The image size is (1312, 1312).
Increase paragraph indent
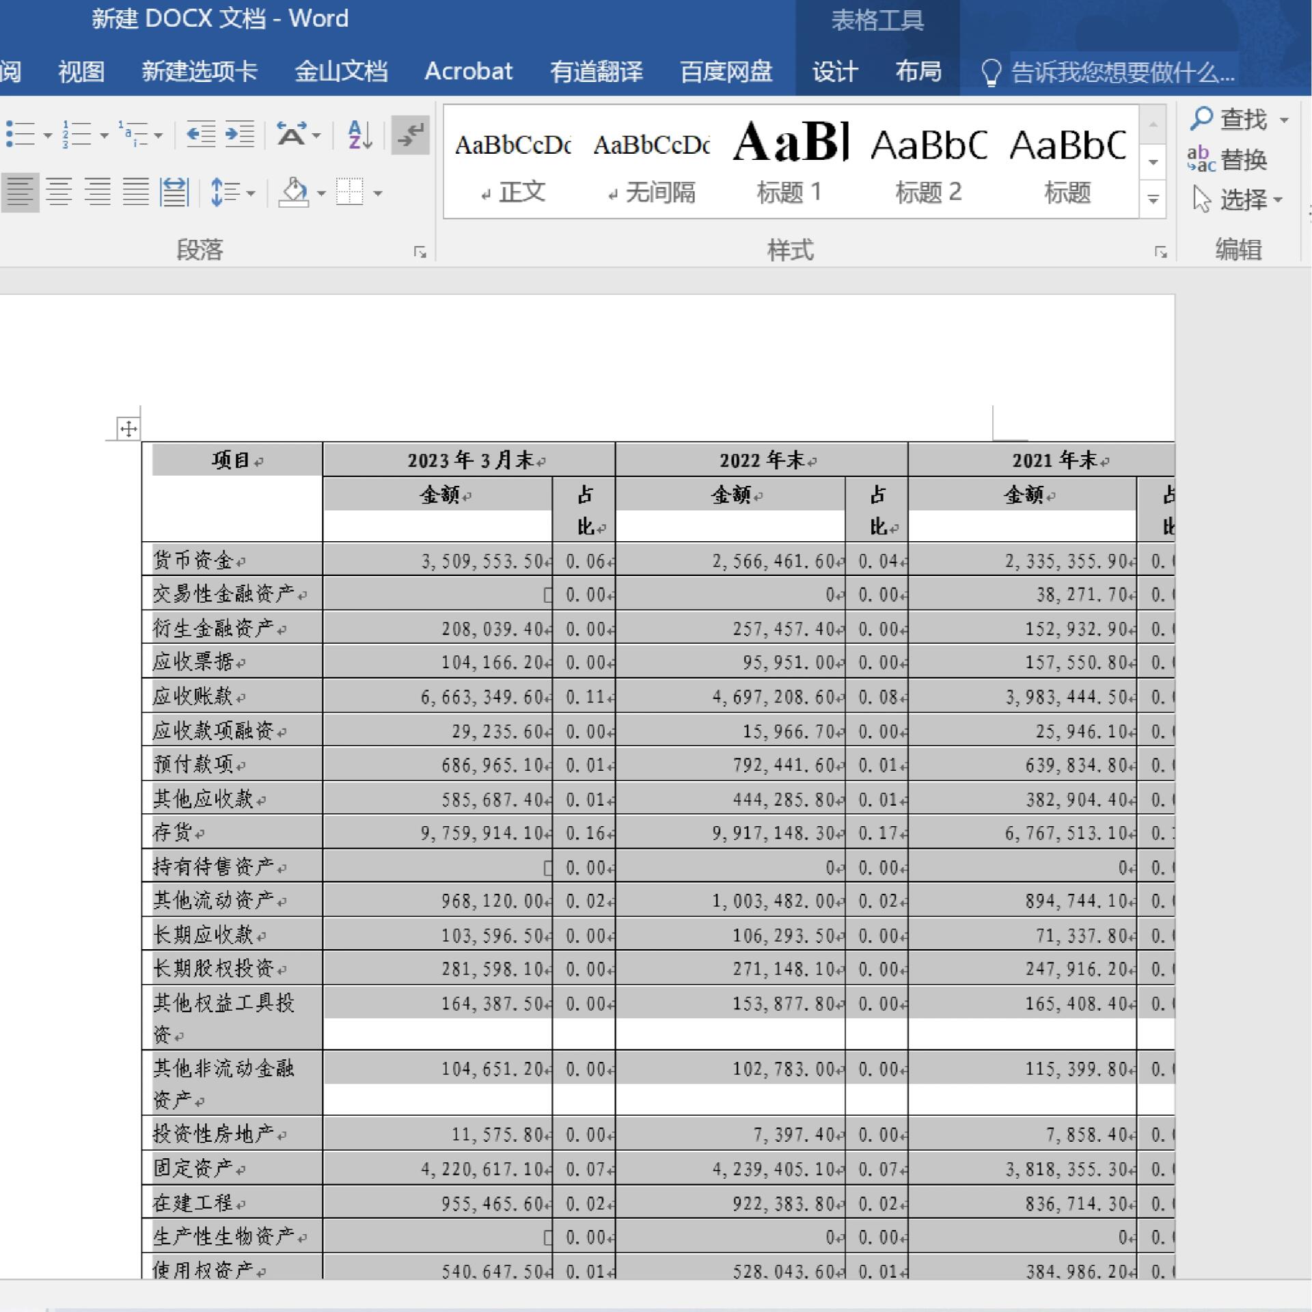tap(240, 135)
